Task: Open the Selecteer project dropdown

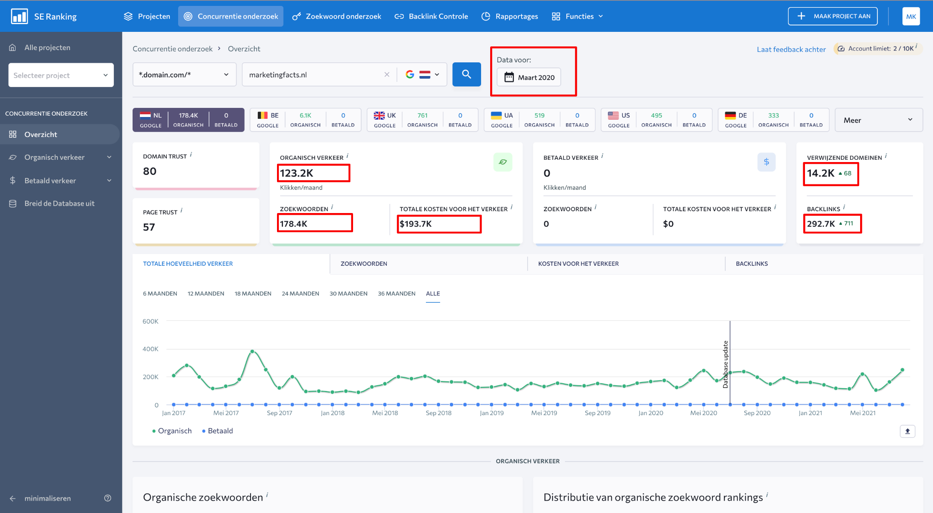Action: 61,75
